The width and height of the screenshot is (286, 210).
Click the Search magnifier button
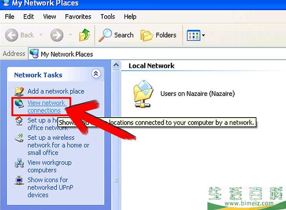coord(116,35)
